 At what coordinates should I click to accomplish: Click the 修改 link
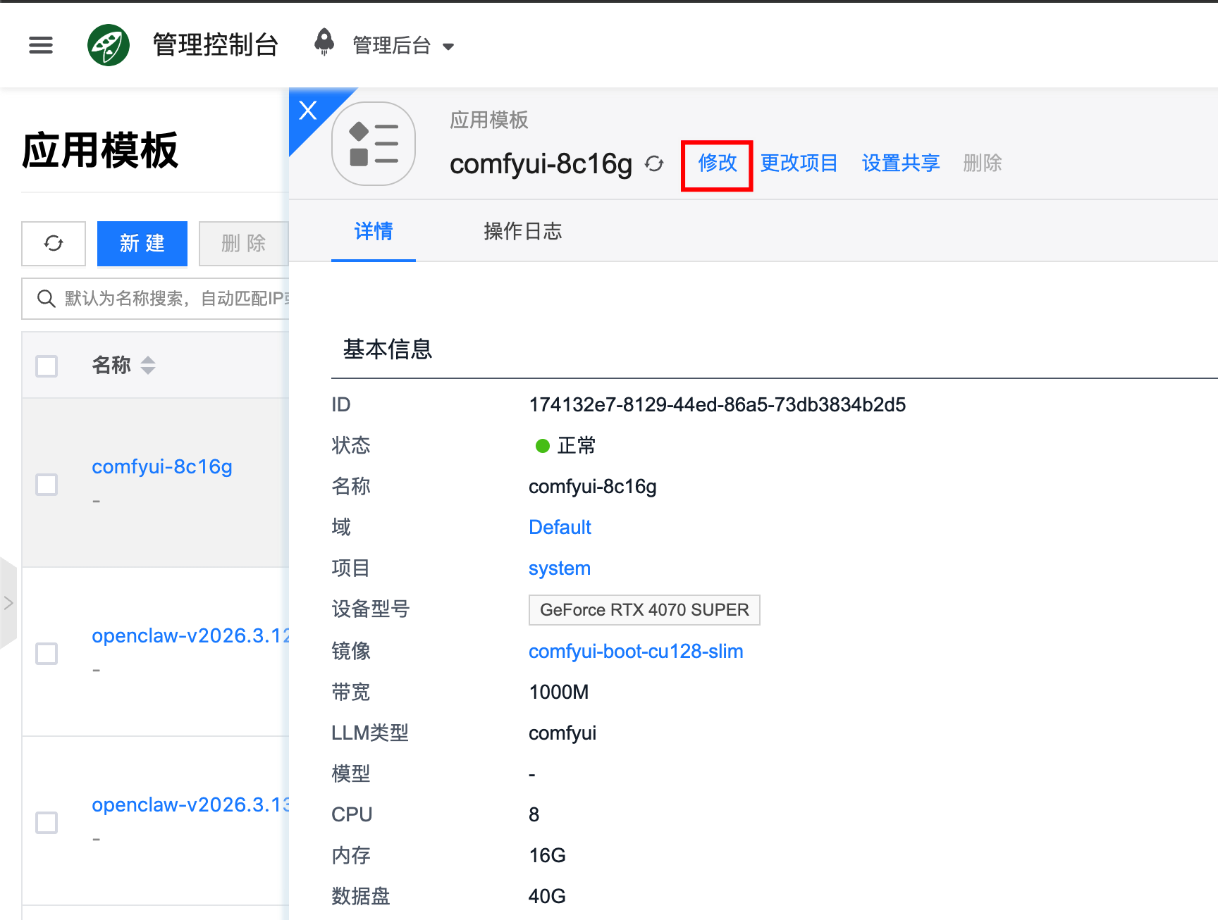717,163
